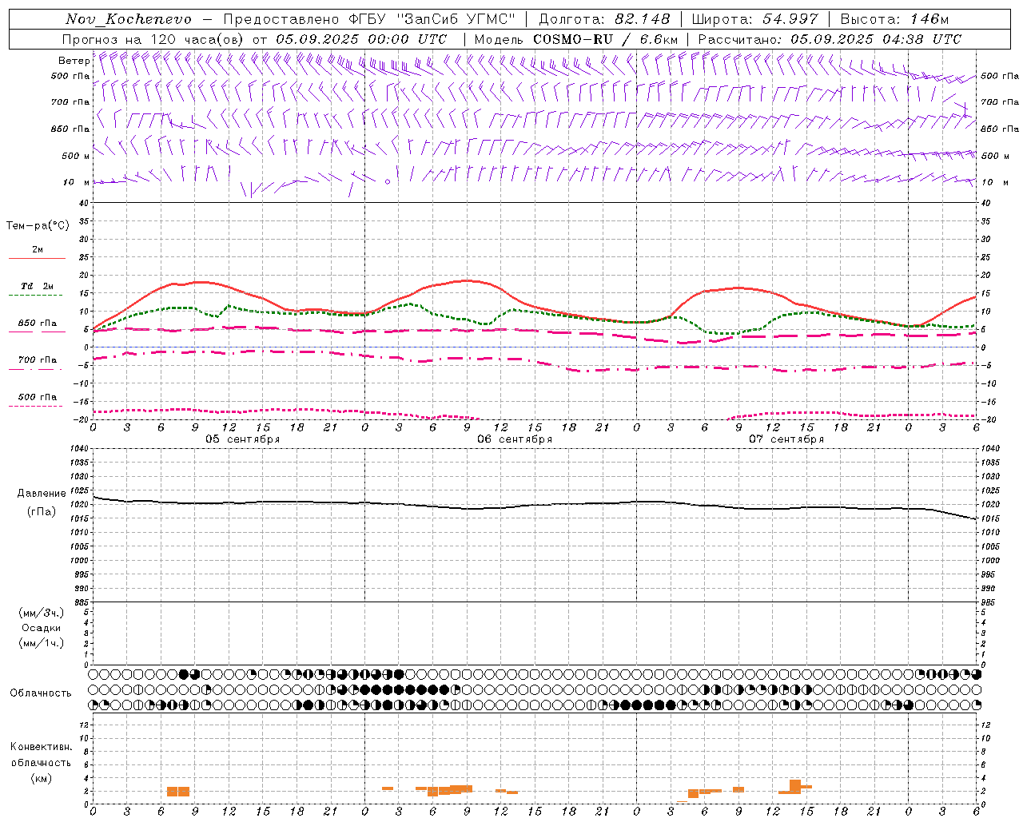Click the station name Nov_Kochenevo in the header

(x=129, y=19)
